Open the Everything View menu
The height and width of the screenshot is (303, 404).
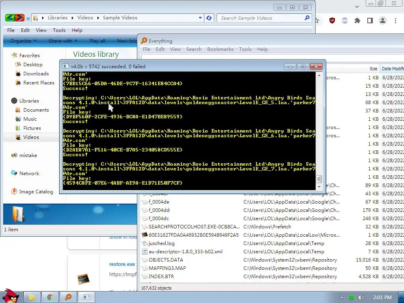click(175, 49)
